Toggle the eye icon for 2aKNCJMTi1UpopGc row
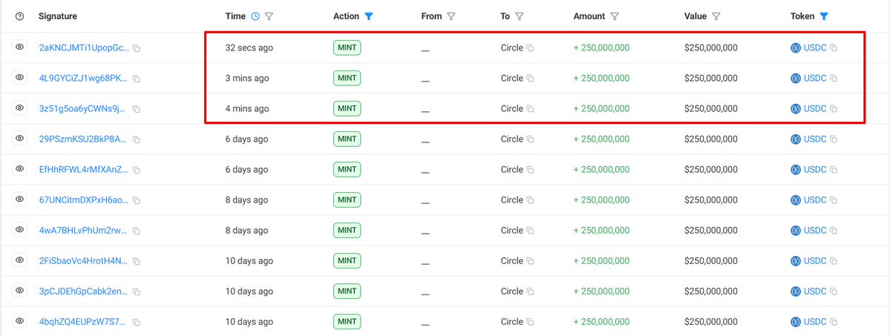Viewport: 890px width, 336px height. (20, 47)
